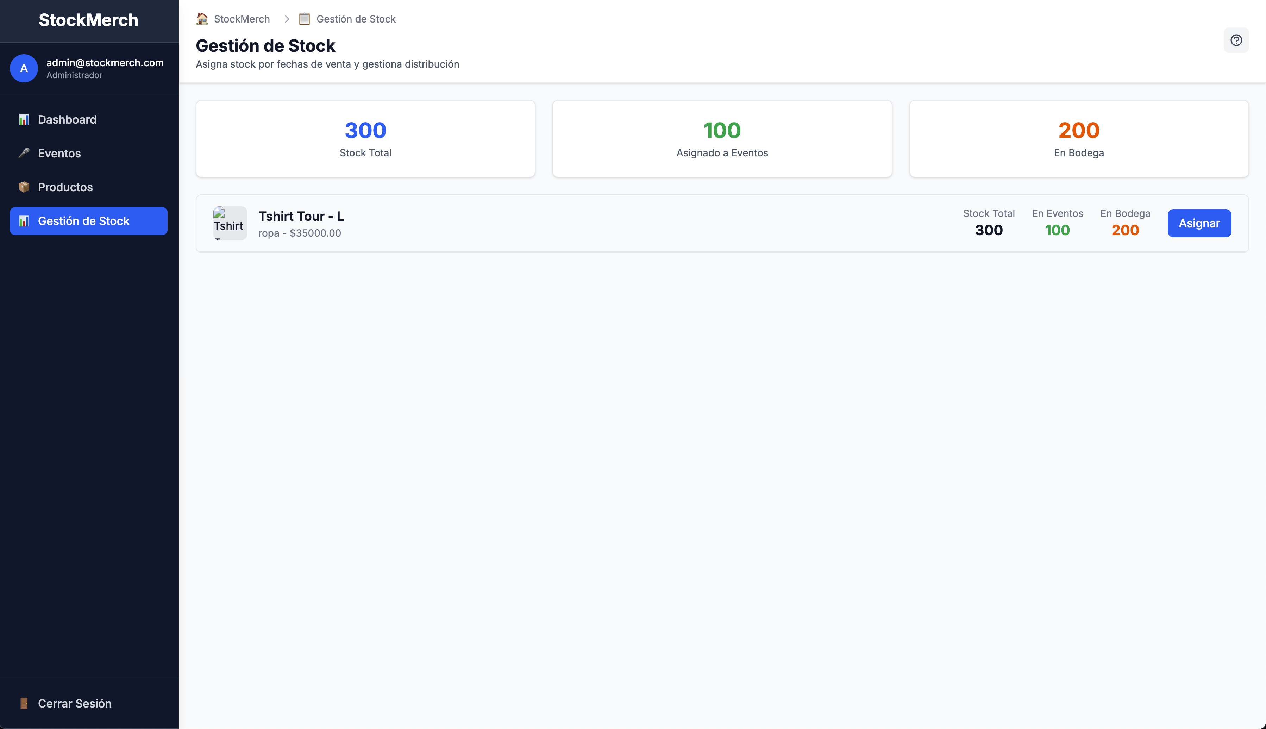
Task: Click the Eventos microphone icon
Action: click(x=24, y=153)
